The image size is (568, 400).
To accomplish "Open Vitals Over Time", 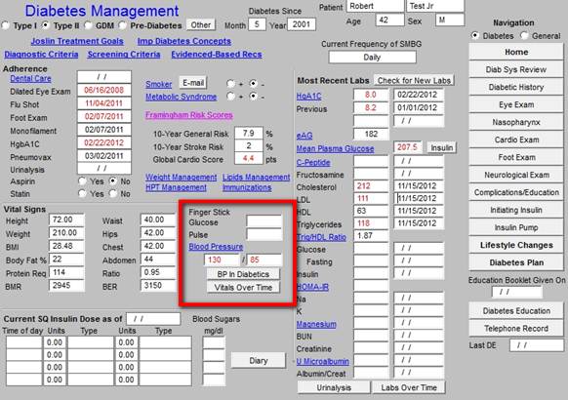I will pyautogui.click(x=243, y=288).
